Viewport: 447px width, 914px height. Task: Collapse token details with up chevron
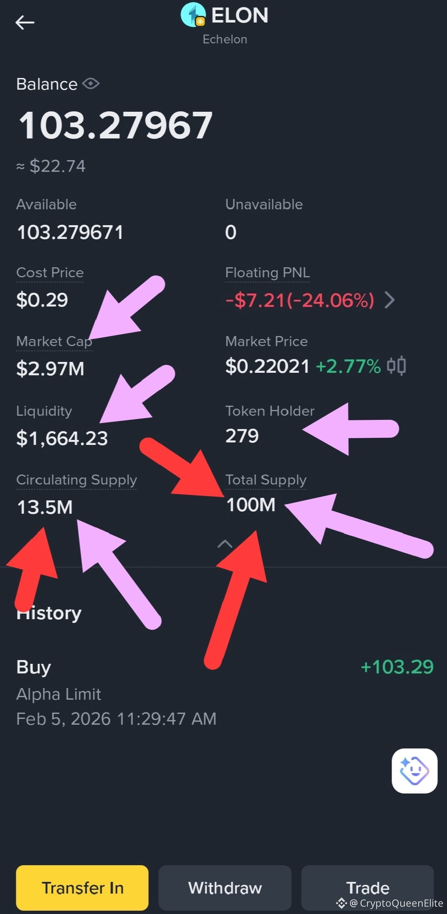(x=225, y=544)
